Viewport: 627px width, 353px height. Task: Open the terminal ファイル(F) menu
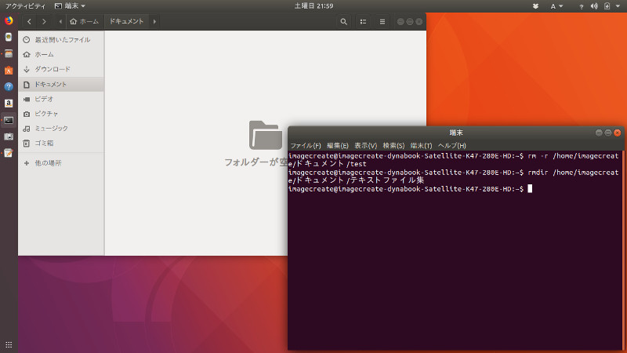pos(306,145)
